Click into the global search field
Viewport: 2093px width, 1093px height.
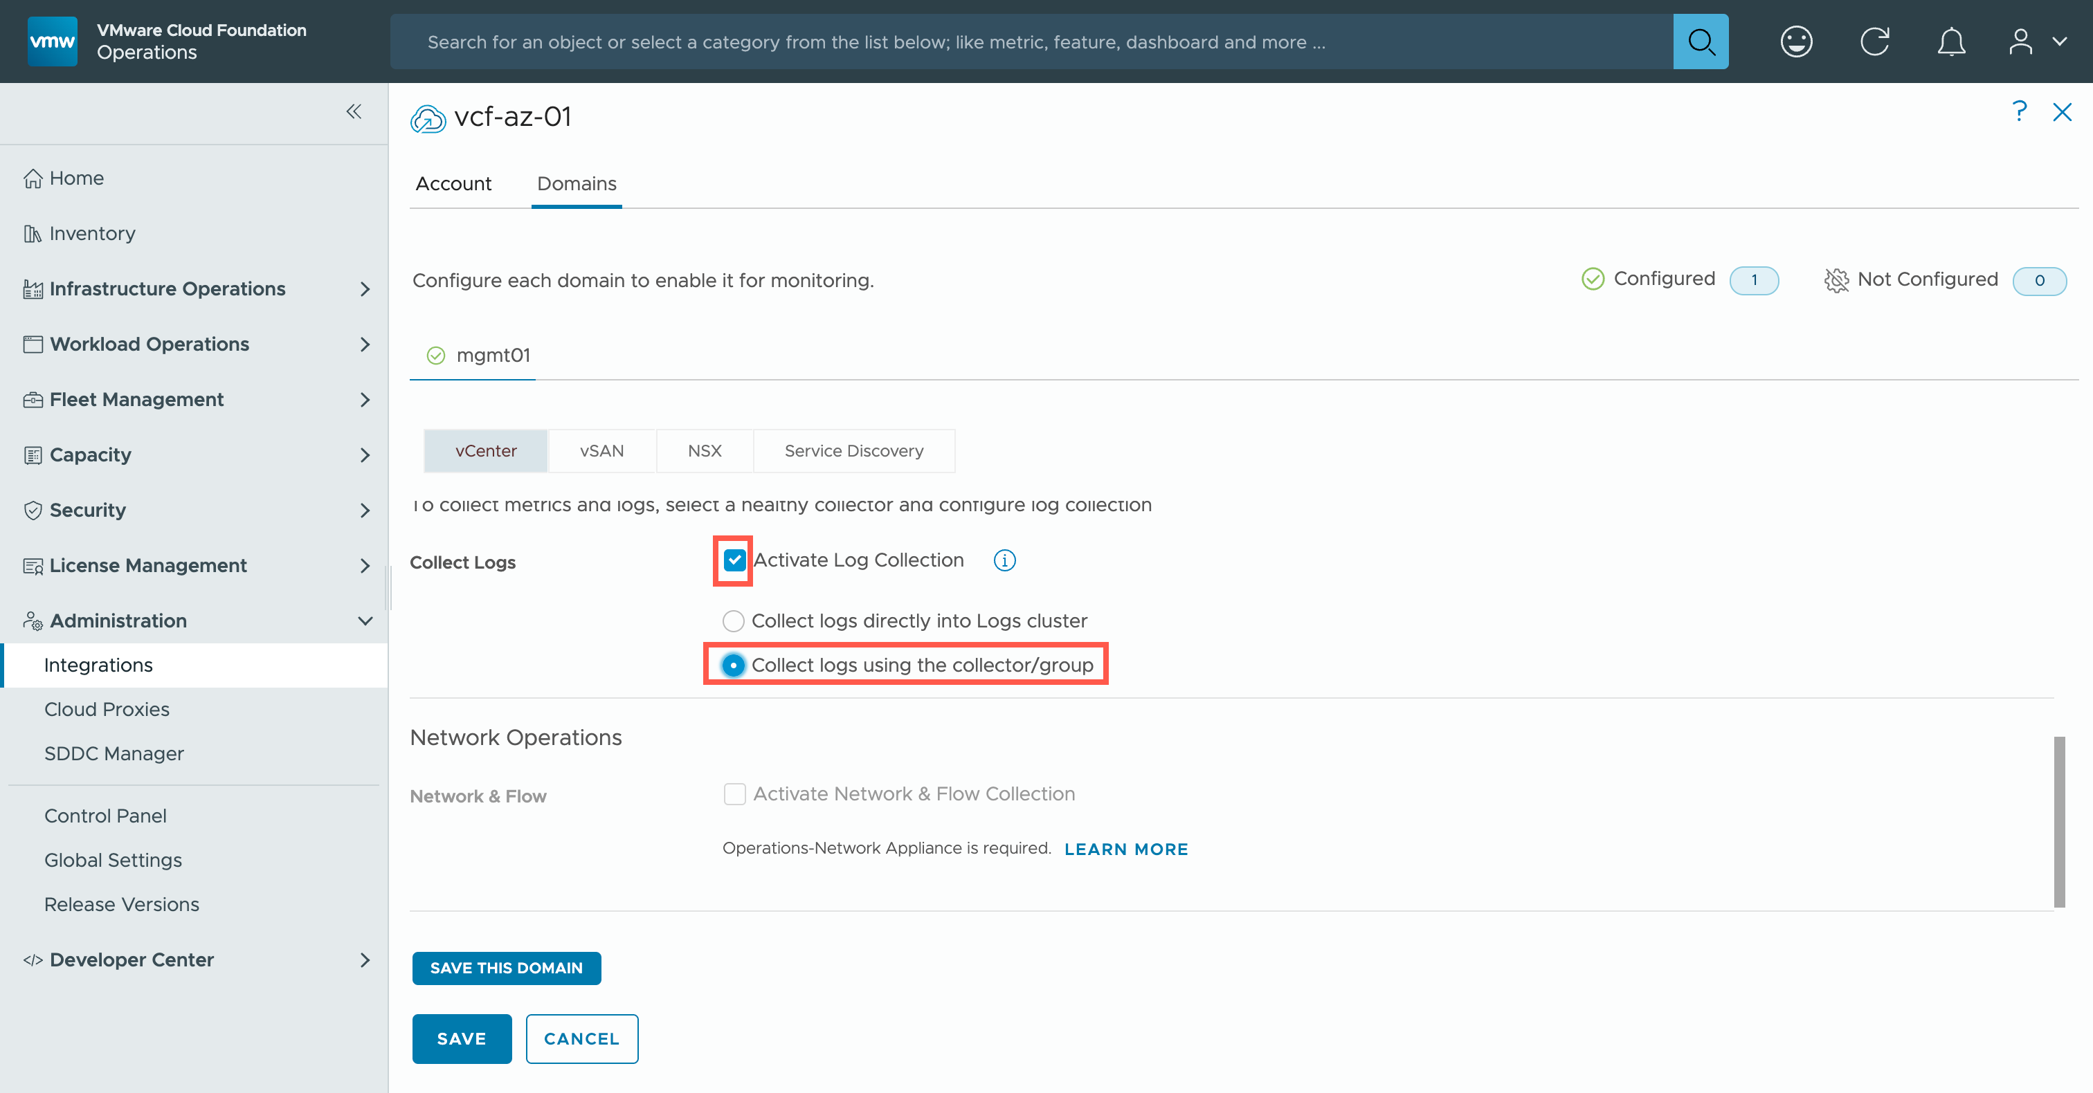(x=1032, y=42)
